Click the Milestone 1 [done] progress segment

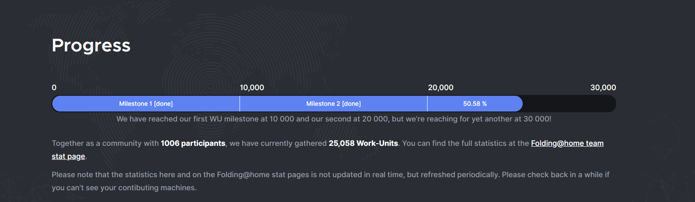point(146,104)
